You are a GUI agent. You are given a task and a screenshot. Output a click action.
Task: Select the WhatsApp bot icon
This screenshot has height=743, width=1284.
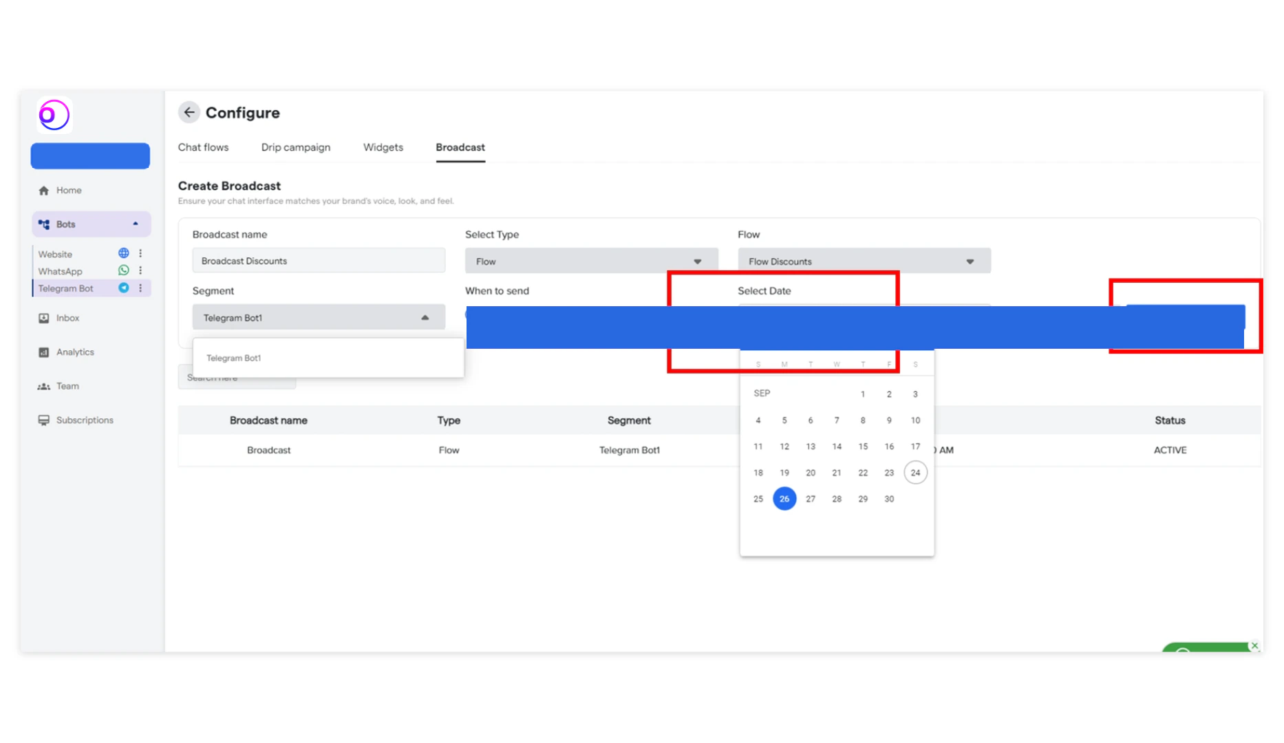pos(124,270)
